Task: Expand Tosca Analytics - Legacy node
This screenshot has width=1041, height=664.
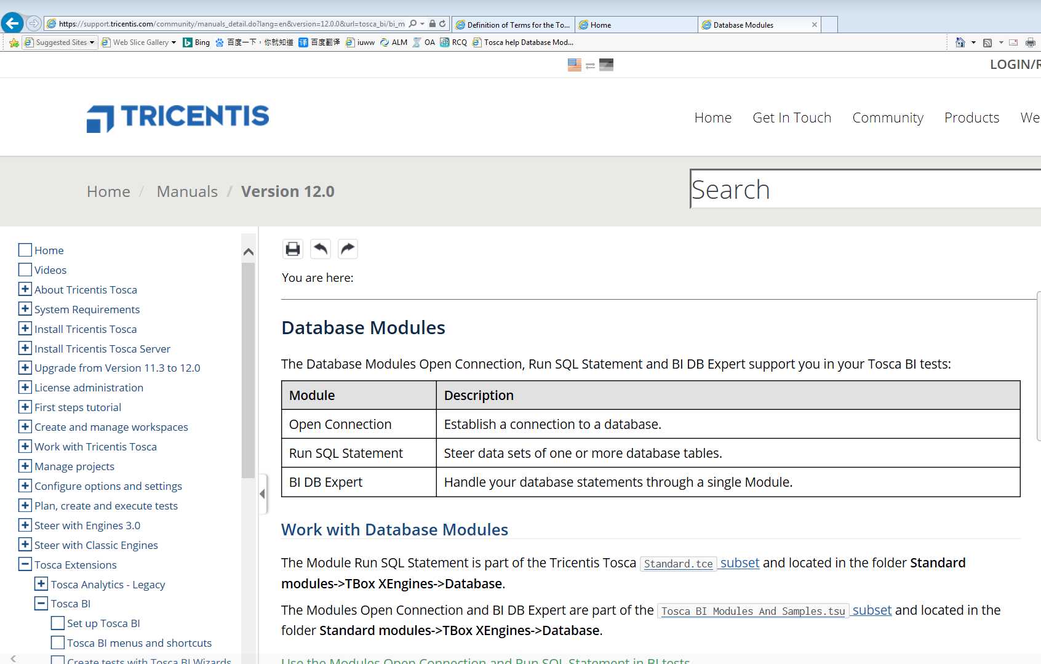Action: (41, 583)
